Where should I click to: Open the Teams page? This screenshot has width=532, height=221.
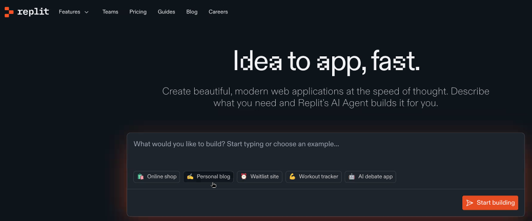point(110,12)
